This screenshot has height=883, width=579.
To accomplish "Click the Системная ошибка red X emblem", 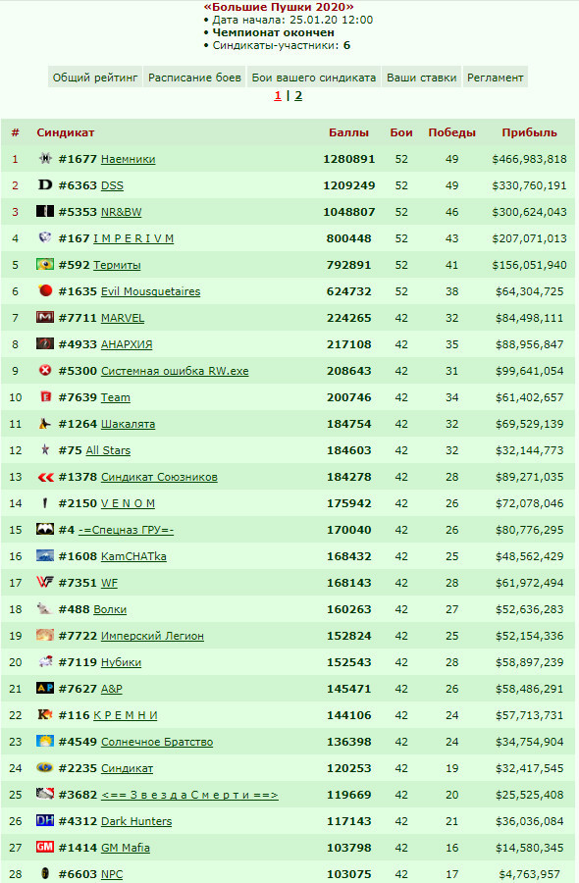I will click(x=45, y=370).
